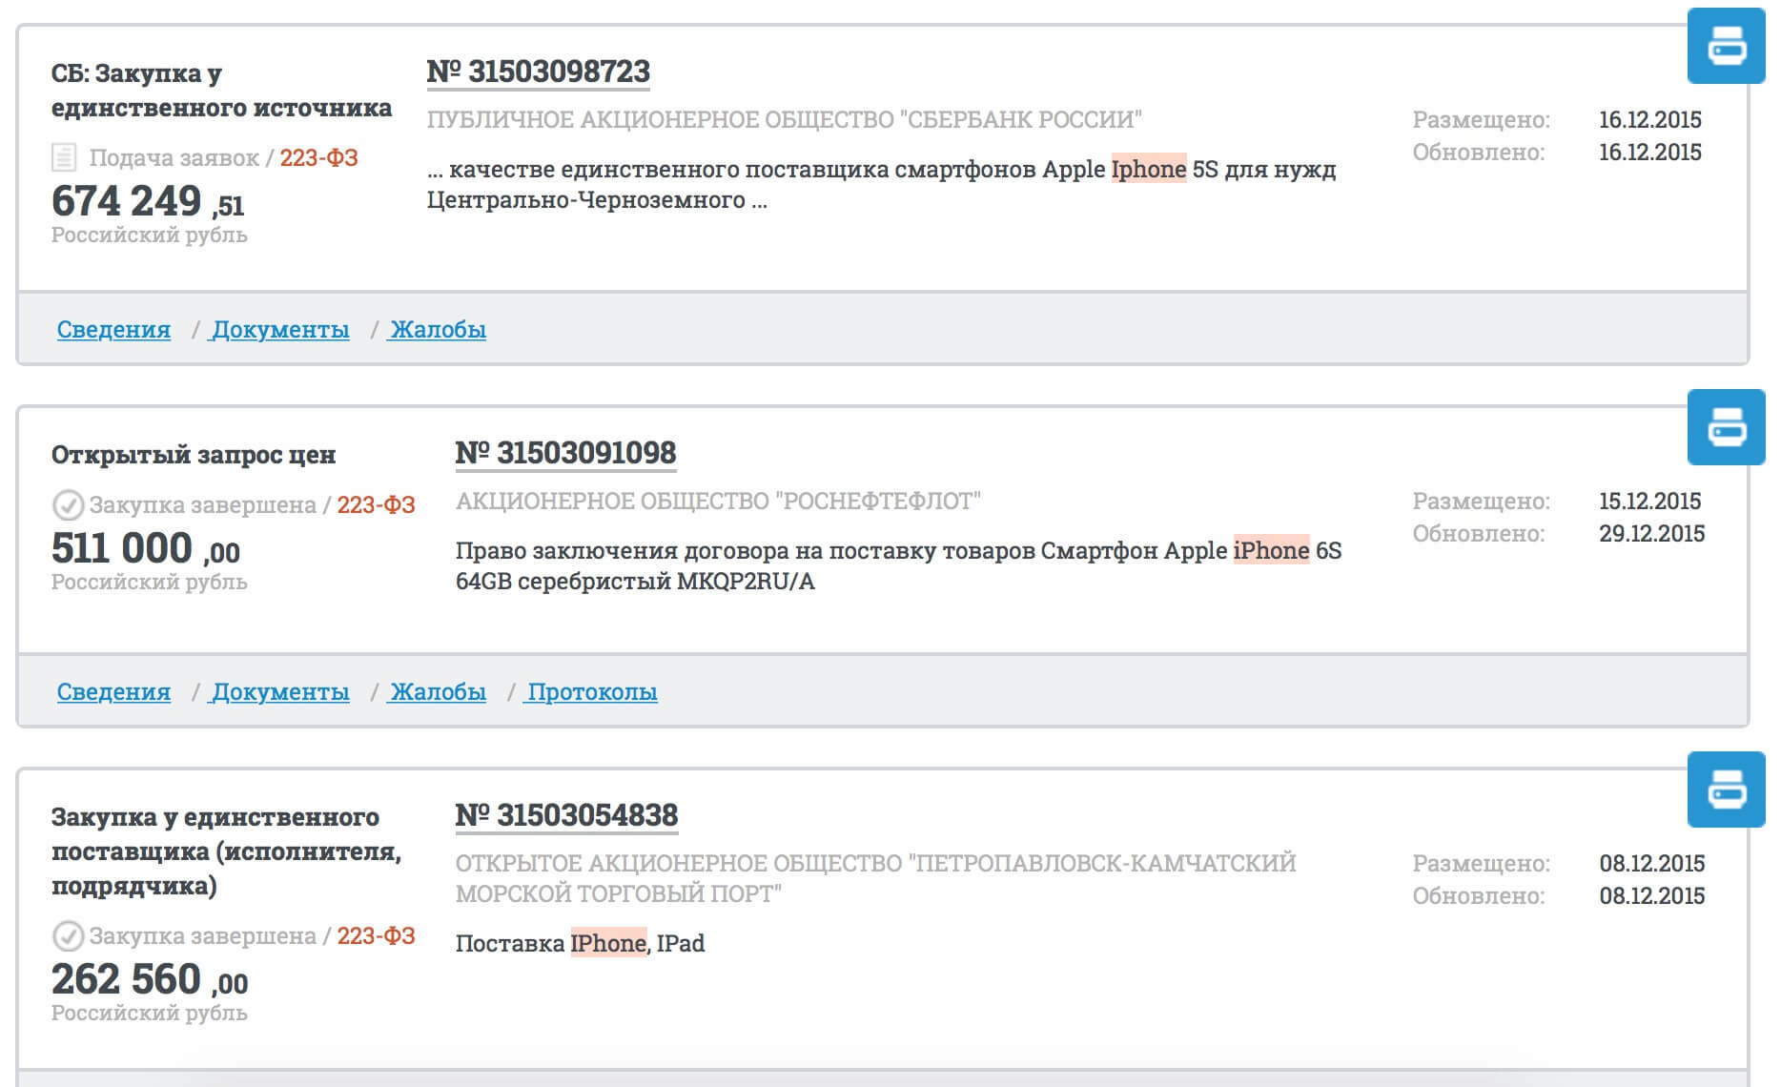Click 223-ФЗ label in Открытый запрос цен card

click(376, 505)
